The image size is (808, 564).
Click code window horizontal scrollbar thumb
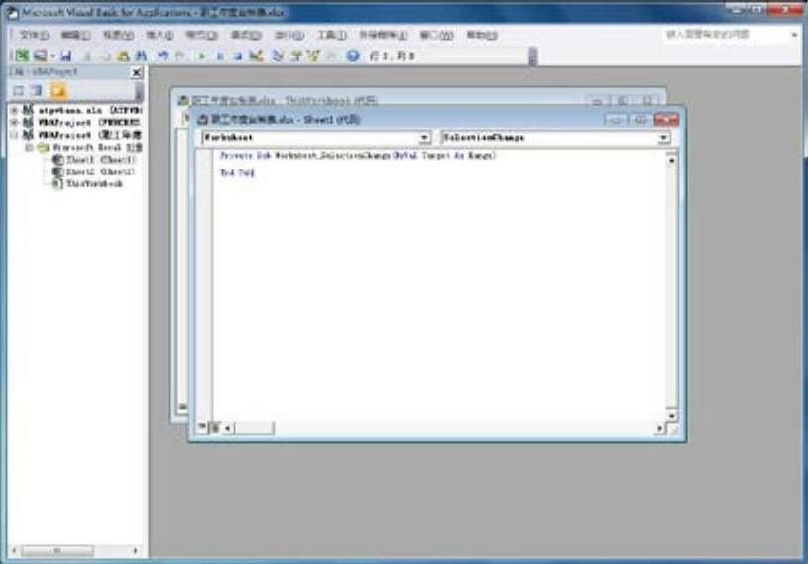tap(254, 428)
